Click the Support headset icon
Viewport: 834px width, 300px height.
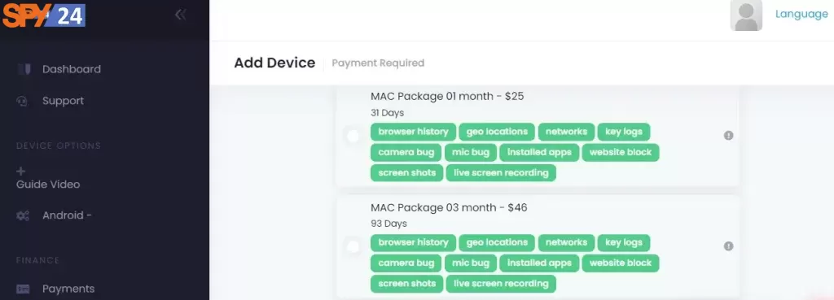(22, 101)
